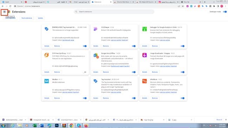Open Excel from the taskbar

(x=35, y=126)
